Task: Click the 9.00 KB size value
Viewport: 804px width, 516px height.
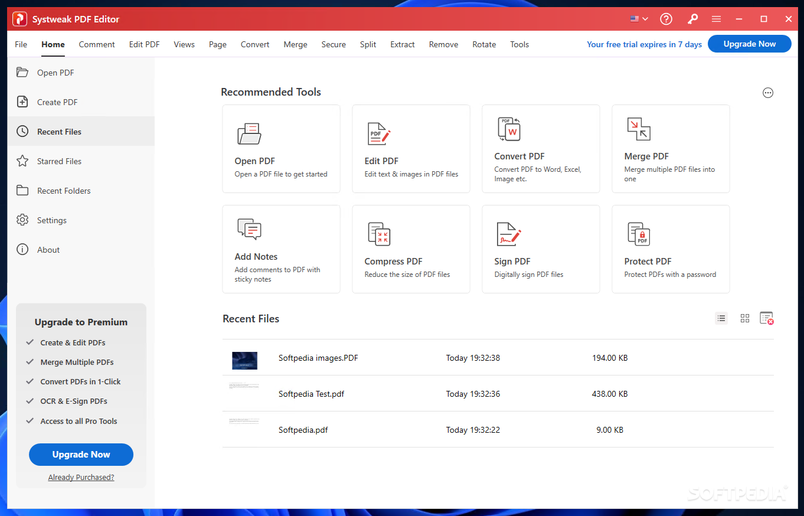Action: click(610, 430)
